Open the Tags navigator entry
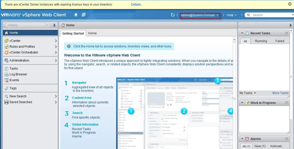This screenshot has height=149, width=294. pos(30,88)
